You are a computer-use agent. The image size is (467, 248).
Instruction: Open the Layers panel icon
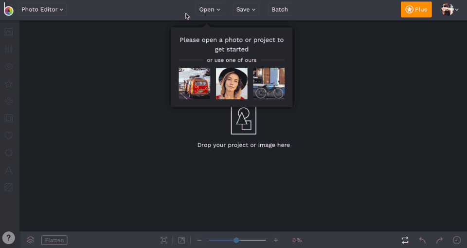(30, 240)
